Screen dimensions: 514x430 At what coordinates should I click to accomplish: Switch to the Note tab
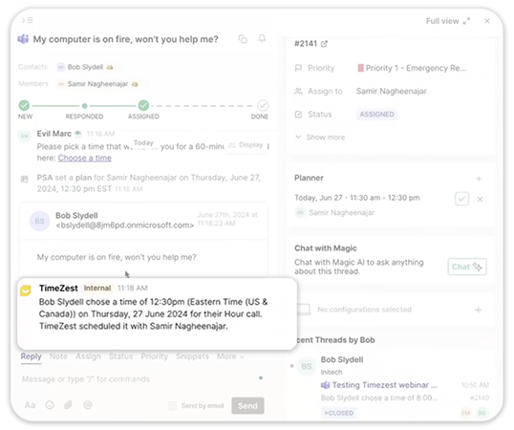coord(58,356)
